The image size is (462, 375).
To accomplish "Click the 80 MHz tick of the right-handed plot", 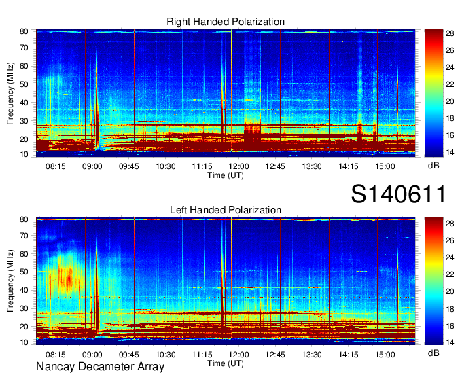I will pos(24,31).
